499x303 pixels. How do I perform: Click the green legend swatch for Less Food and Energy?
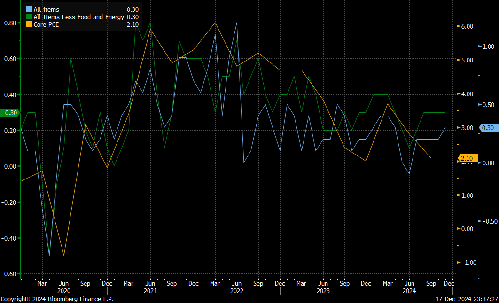[x=29, y=17]
